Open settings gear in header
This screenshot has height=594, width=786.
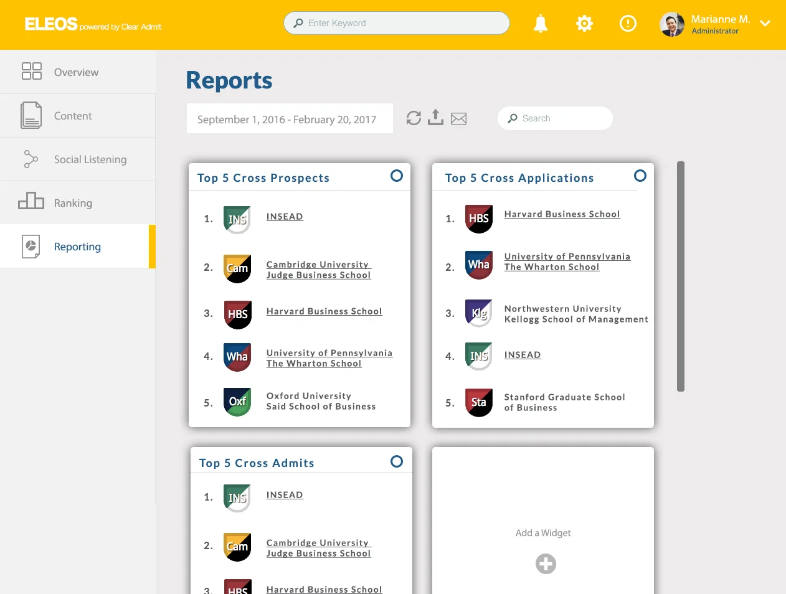coord(584,24)
